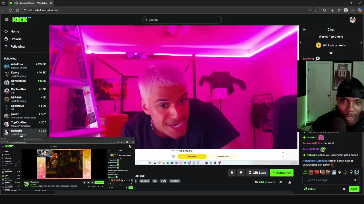
Task: Open the Kick user avatar menu
Action: [x=353, y=20]
